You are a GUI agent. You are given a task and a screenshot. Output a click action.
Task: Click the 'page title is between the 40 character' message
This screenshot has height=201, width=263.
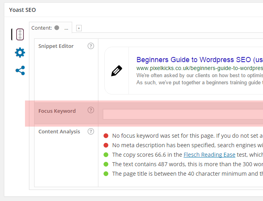pyautogui.click(x=188, y=174)
